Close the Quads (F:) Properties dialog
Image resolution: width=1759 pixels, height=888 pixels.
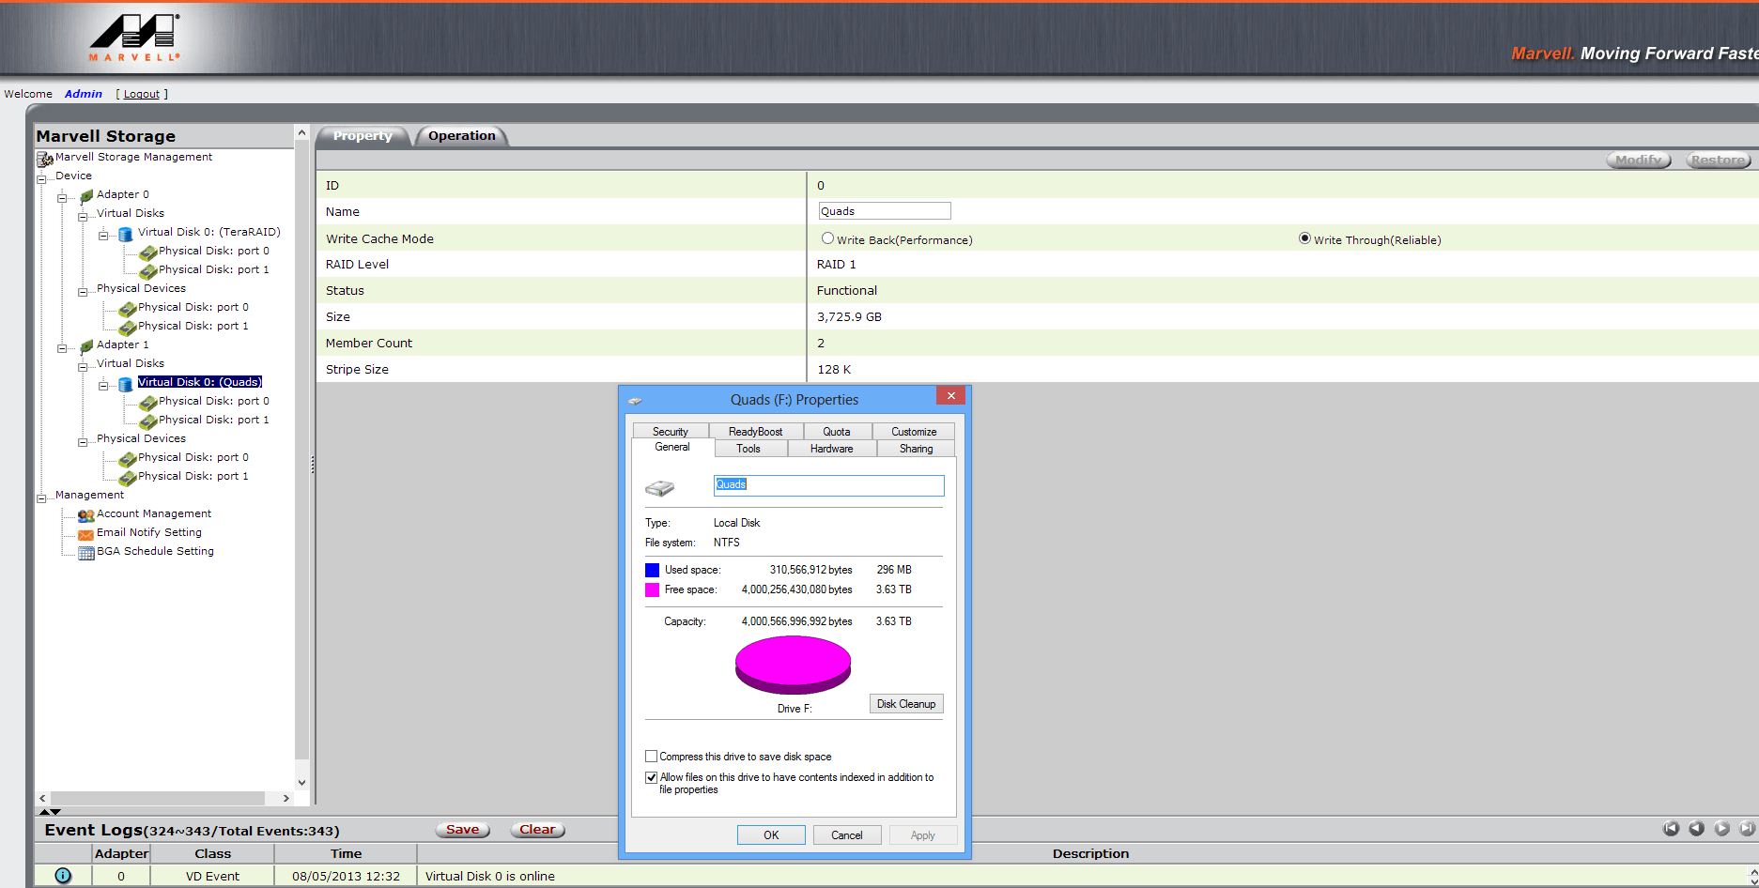[x=951, y=396]
